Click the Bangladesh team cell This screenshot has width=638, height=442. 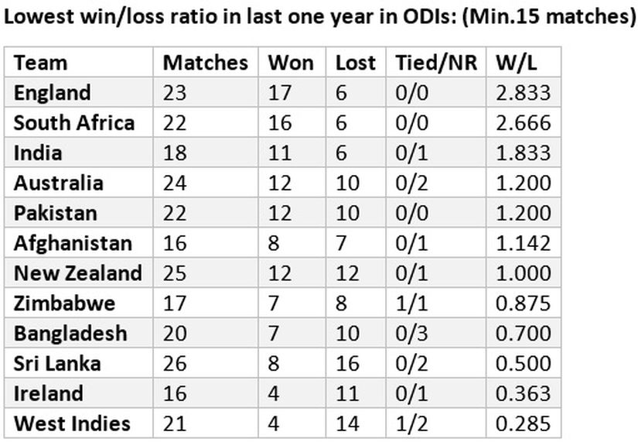coord(70,334)
